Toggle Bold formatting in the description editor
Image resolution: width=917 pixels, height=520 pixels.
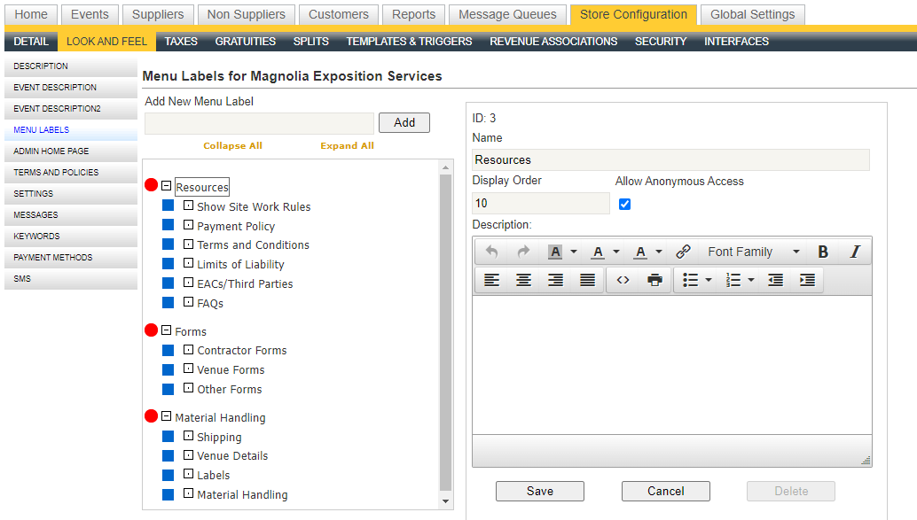coord(823,252)
